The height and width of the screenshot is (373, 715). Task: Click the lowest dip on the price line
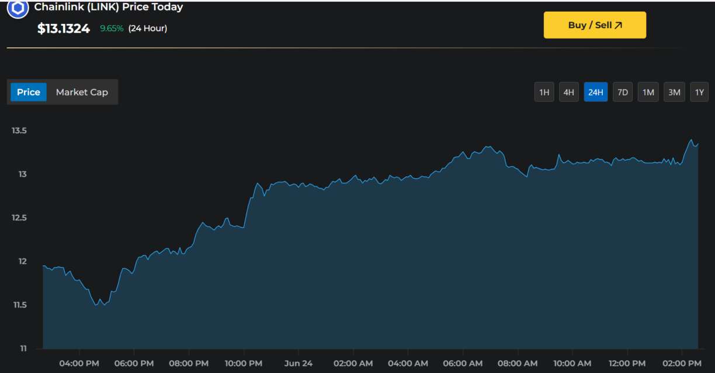96,305
